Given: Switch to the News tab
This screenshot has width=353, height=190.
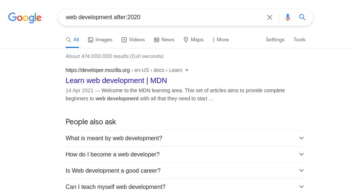Looking at the screenshot, I should click(x=164, y=40).
